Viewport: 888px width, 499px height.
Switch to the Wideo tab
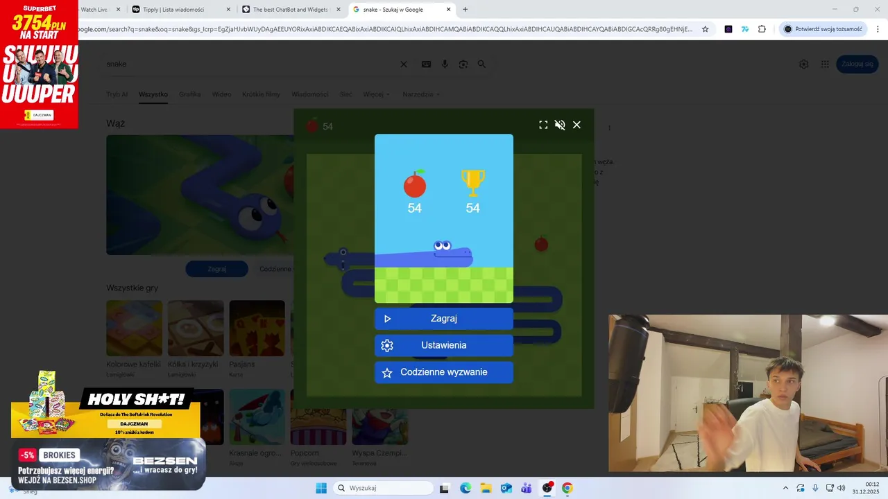click(221, 94)
